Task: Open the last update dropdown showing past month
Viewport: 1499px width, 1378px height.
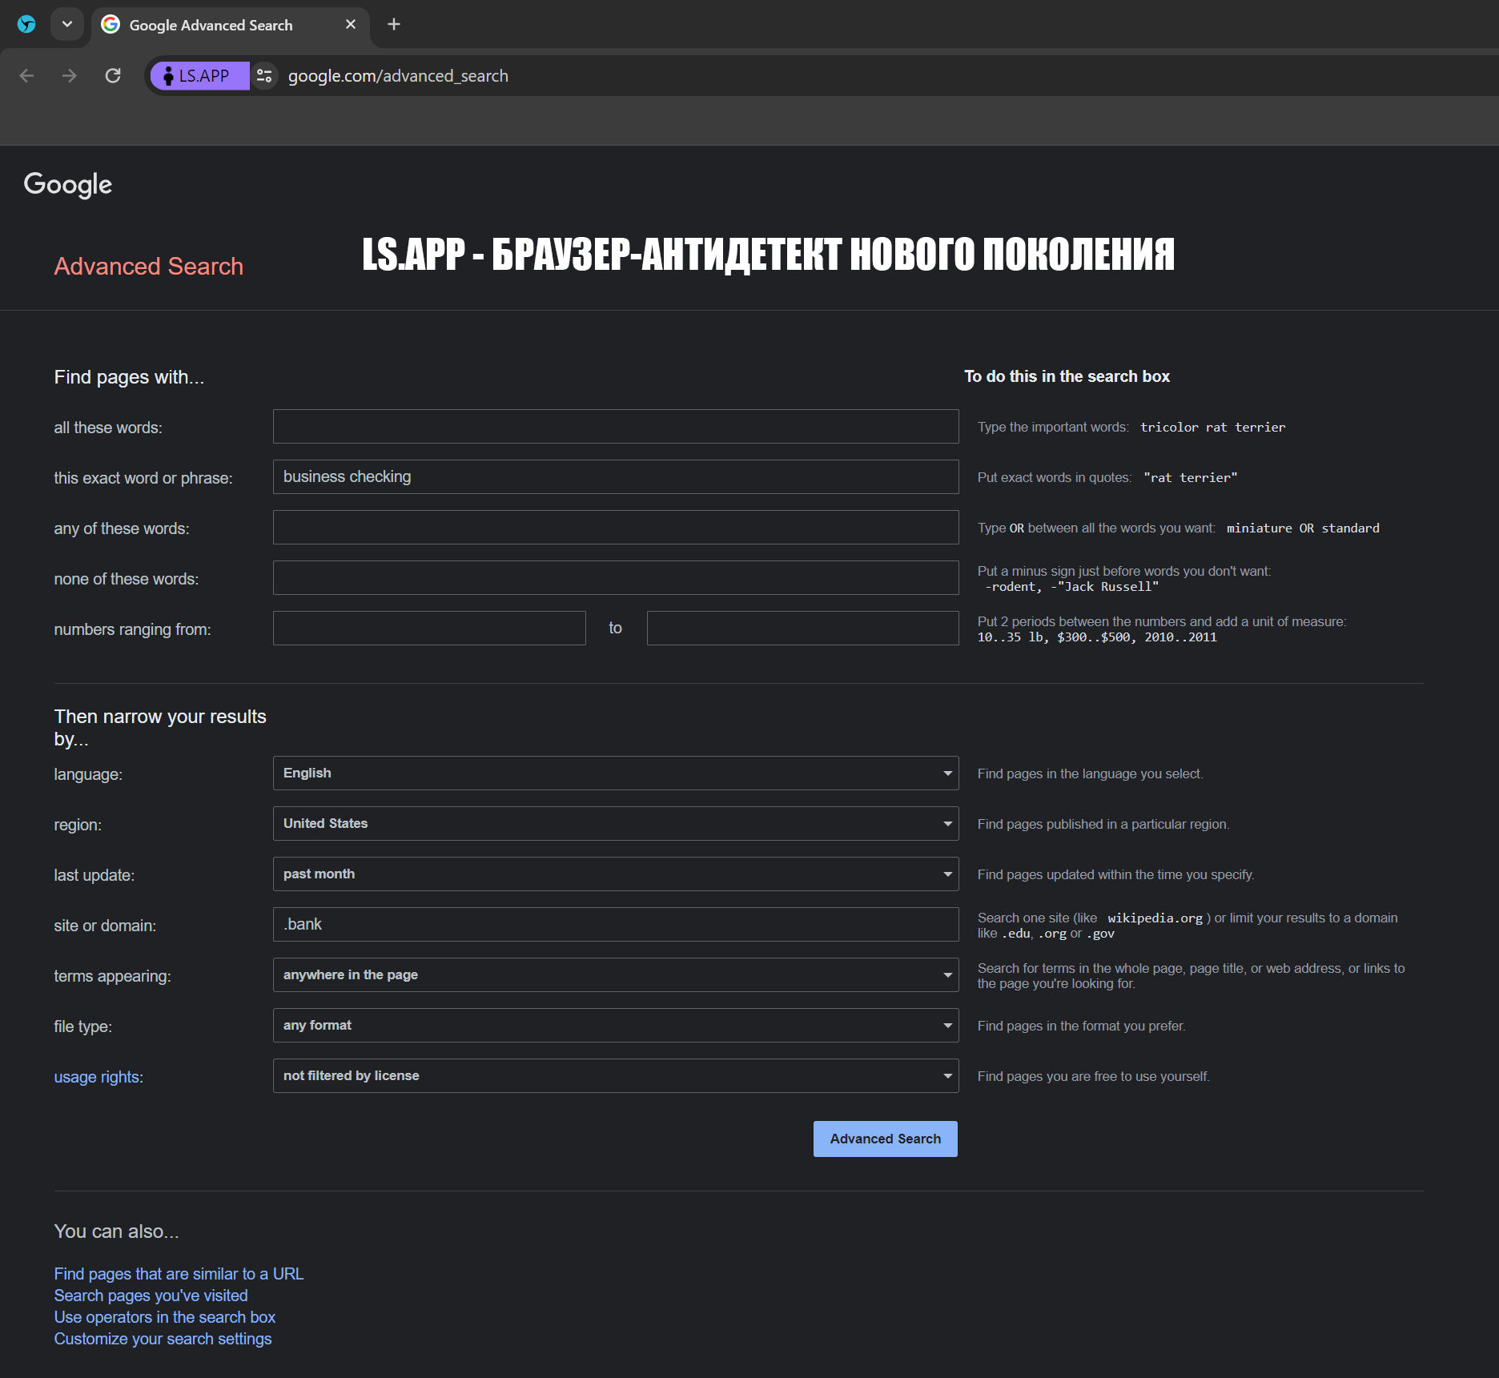Action: coord(616,874)
